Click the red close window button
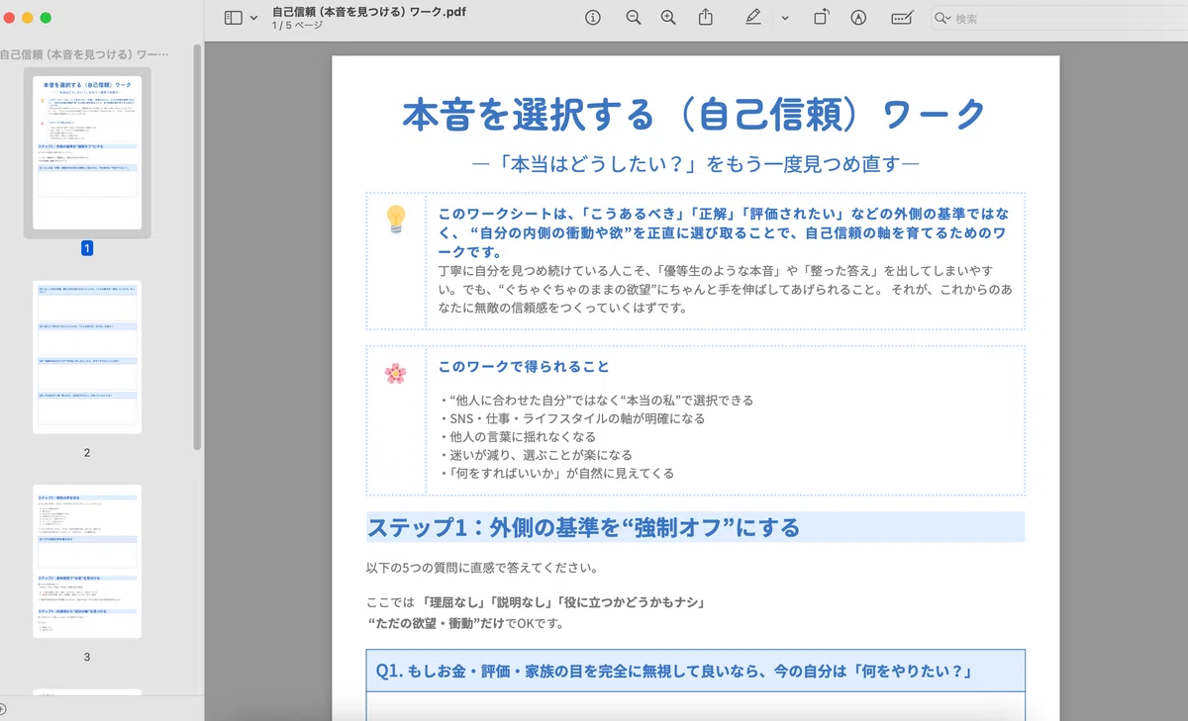This screenshot has width=1188, height=721. point(10,18)
